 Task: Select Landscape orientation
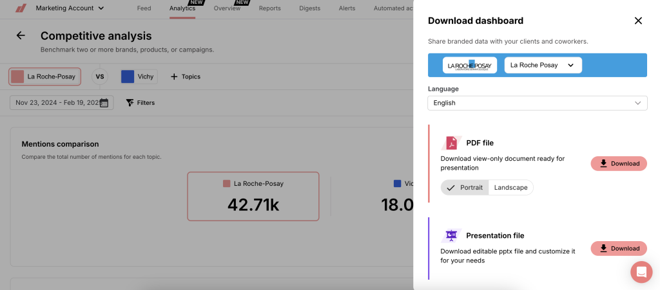510,188
